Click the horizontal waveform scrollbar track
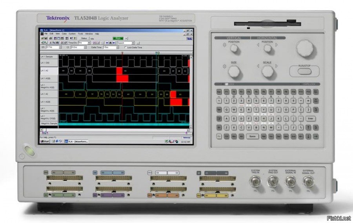The height and width of the screenshot is (223, 353). pyautogui.click(x=115, y=130)
